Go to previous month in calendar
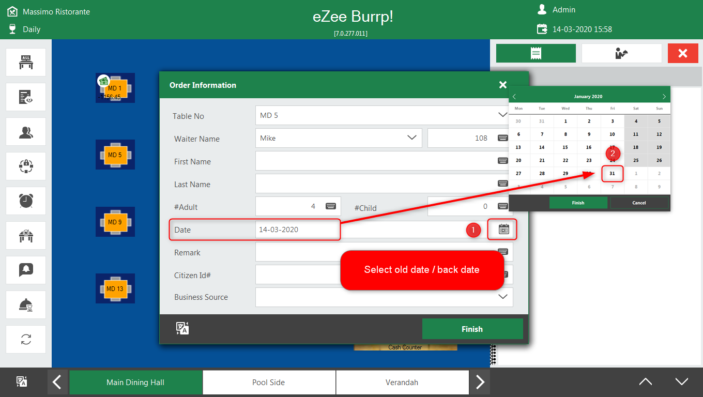703x397 pixels. pos(514,97)
